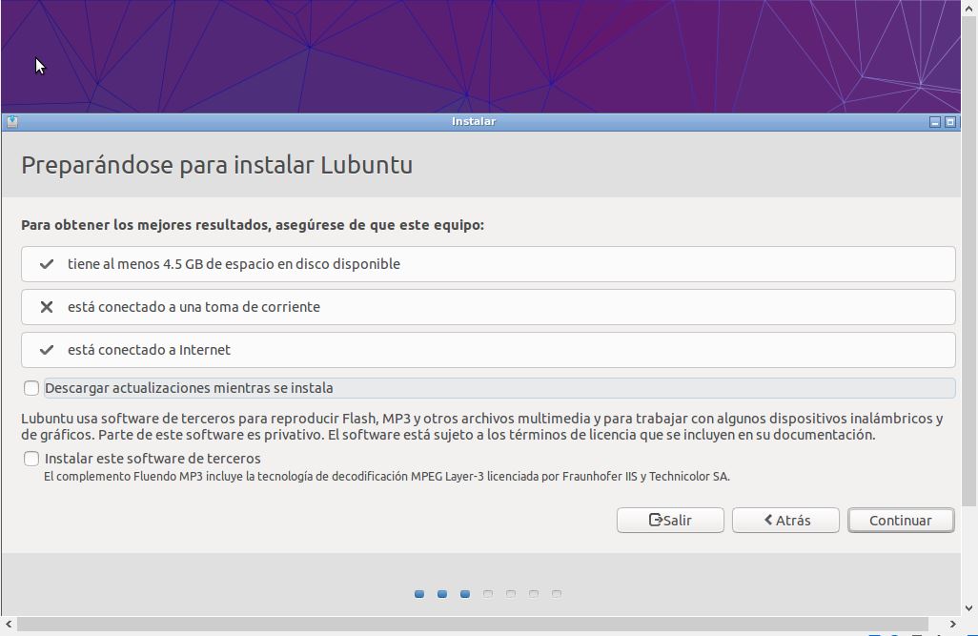978x636 pixels.
Task: Go back with the Atrás button
Action: click(x=785, y=521)
